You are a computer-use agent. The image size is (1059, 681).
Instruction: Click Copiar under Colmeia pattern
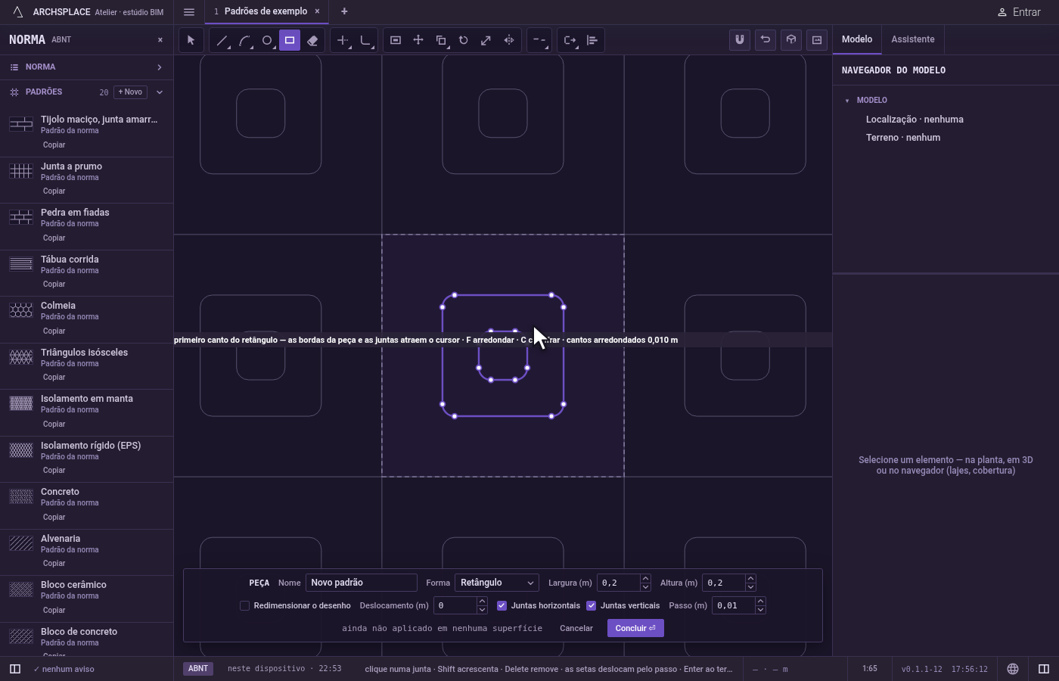(54, 331)
